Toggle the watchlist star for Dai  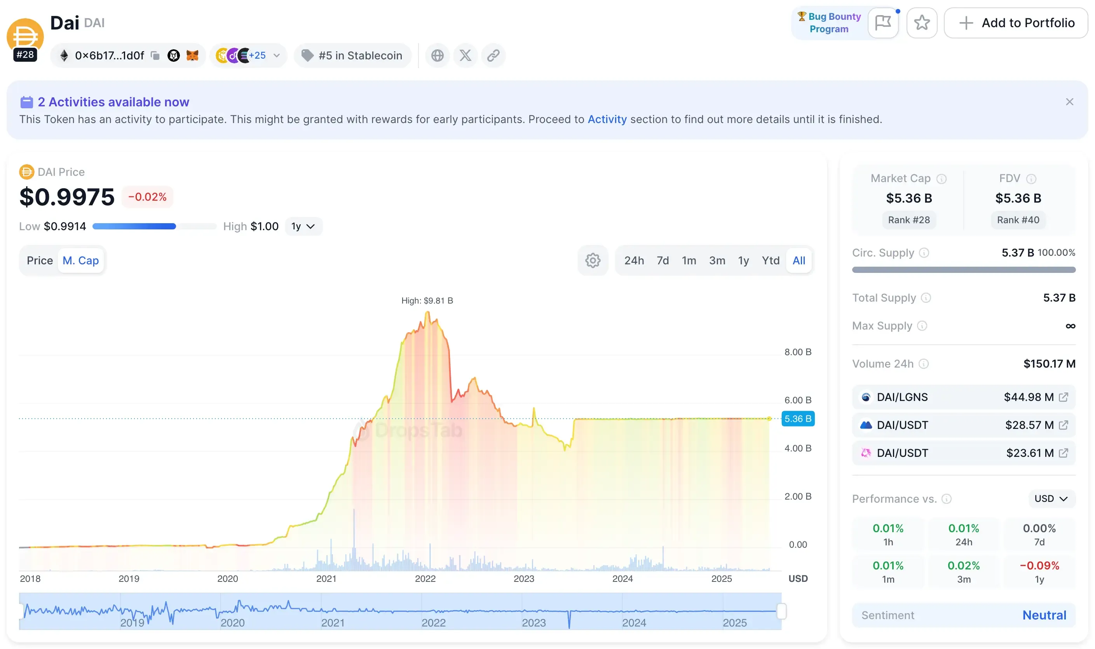click(922, 22)
